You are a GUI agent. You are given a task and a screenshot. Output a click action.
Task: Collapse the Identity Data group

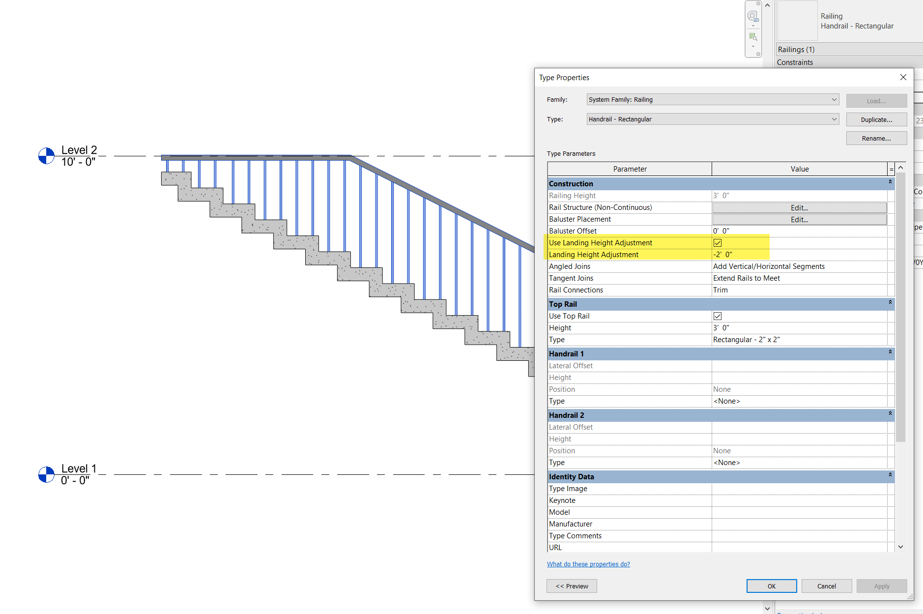890,475
